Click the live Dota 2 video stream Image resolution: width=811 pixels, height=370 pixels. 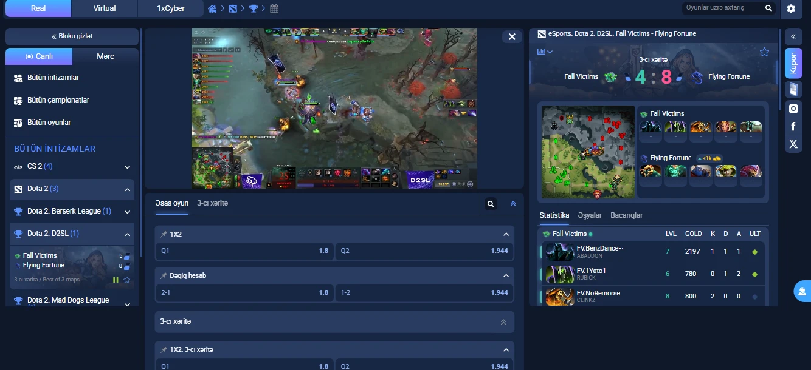tap(334, 108)
